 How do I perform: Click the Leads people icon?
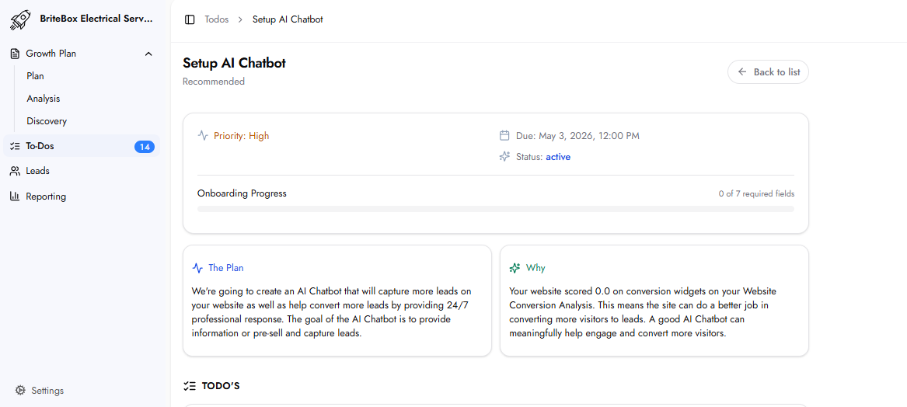point(15,171)
